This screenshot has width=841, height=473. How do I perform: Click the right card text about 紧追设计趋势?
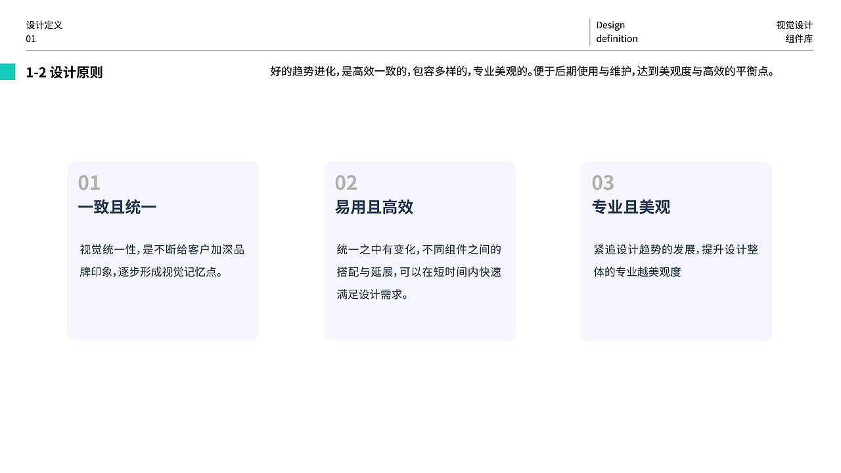point(674,261)
